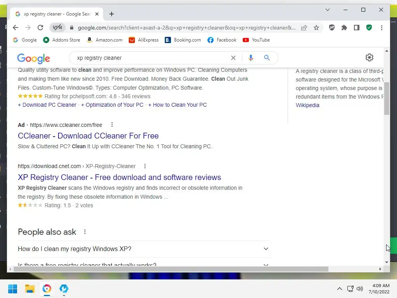397x298 pixels.
Task: Click the padlock site info icon
Action: pos(72,28)
